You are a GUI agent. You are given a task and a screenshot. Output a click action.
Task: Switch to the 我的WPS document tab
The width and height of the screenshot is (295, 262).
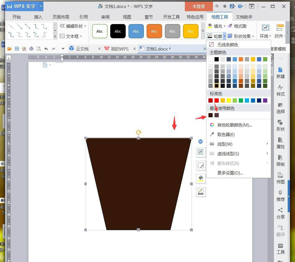pyautogui.click(x=120, y=49)
